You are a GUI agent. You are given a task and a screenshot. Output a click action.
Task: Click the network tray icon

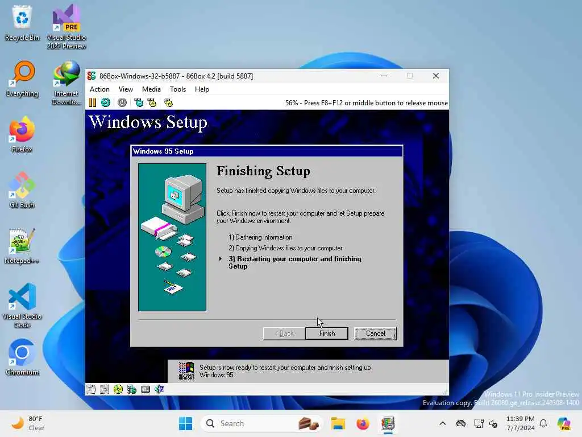(479, 423)
